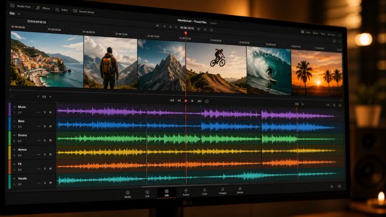Solo the Music track
This screenshot has width=386, height=217.
(x=45, y=112)
